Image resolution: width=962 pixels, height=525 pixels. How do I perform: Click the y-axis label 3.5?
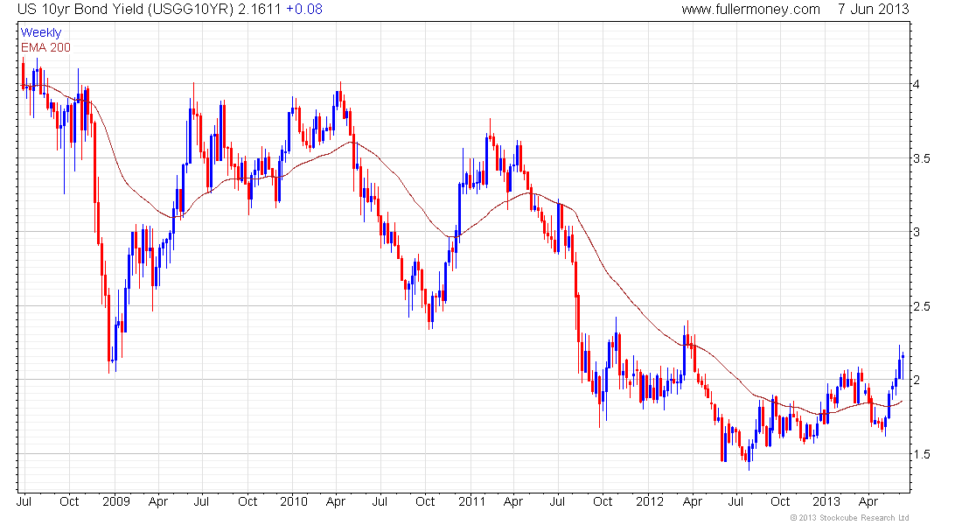[922, 158]
